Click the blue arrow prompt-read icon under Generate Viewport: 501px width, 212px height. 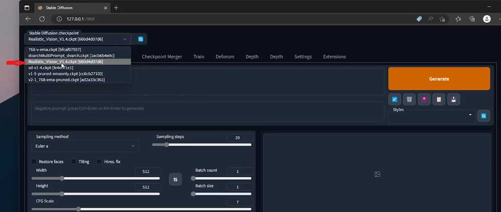click(394, 100)
